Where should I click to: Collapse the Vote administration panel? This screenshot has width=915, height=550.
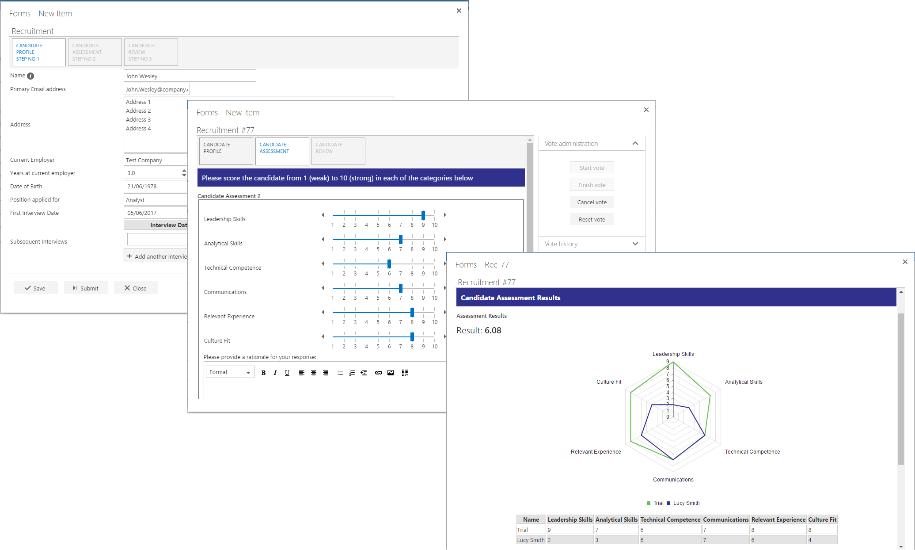click(635, 143)
